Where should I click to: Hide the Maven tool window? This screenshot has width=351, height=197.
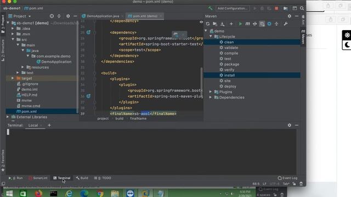click(x=297, y=16)
